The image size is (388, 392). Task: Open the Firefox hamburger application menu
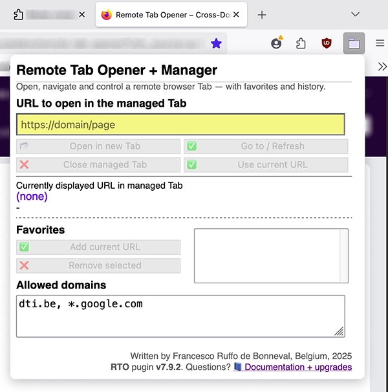[380, 43]
